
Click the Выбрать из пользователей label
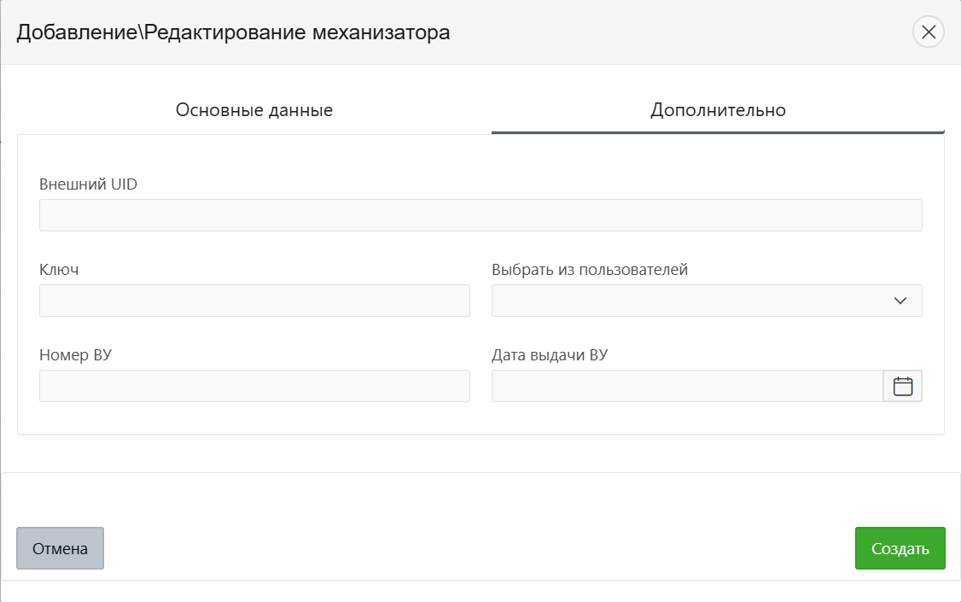click(x=590, y=270)
